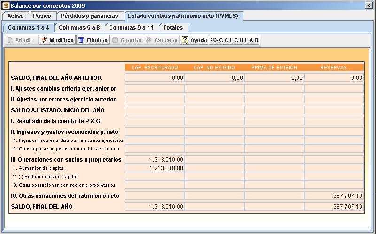The image size is (376, 234).
Task: Show Columnas 9 a 11 subtab
Action: (x=132, y=28)
